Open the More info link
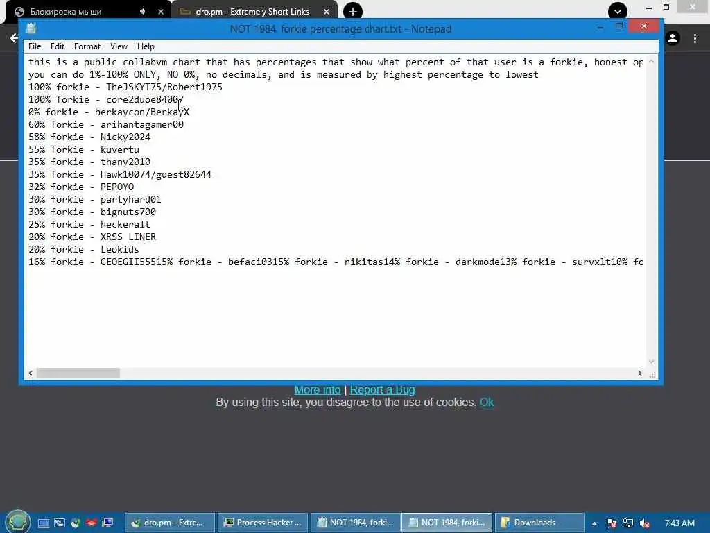 [x=318, y=389]
